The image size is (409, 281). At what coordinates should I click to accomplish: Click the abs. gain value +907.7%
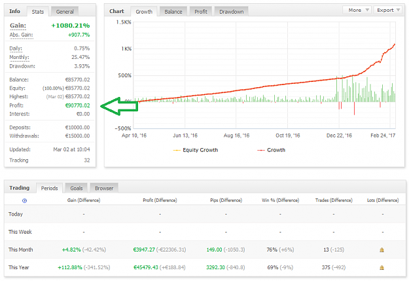click(79, 35)
